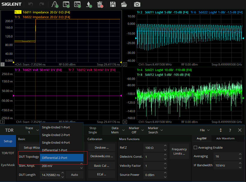Save using the floppy disk icon
The width and height of the screenshot is (246, 182).
pos(113,5)
